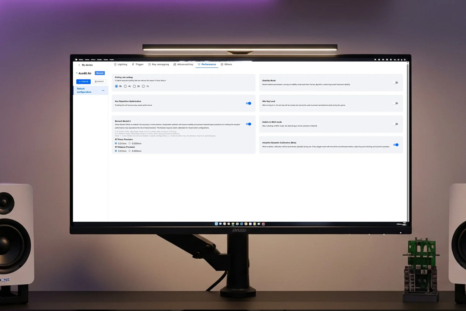Enable the Stability Mode toggle
The height and width of the screenshot is (311, 466).
[395, 82]
